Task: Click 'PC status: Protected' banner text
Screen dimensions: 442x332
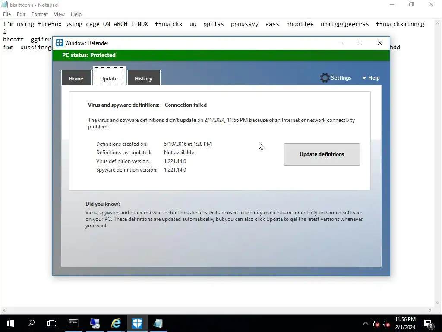Action: tap(89, 55)
